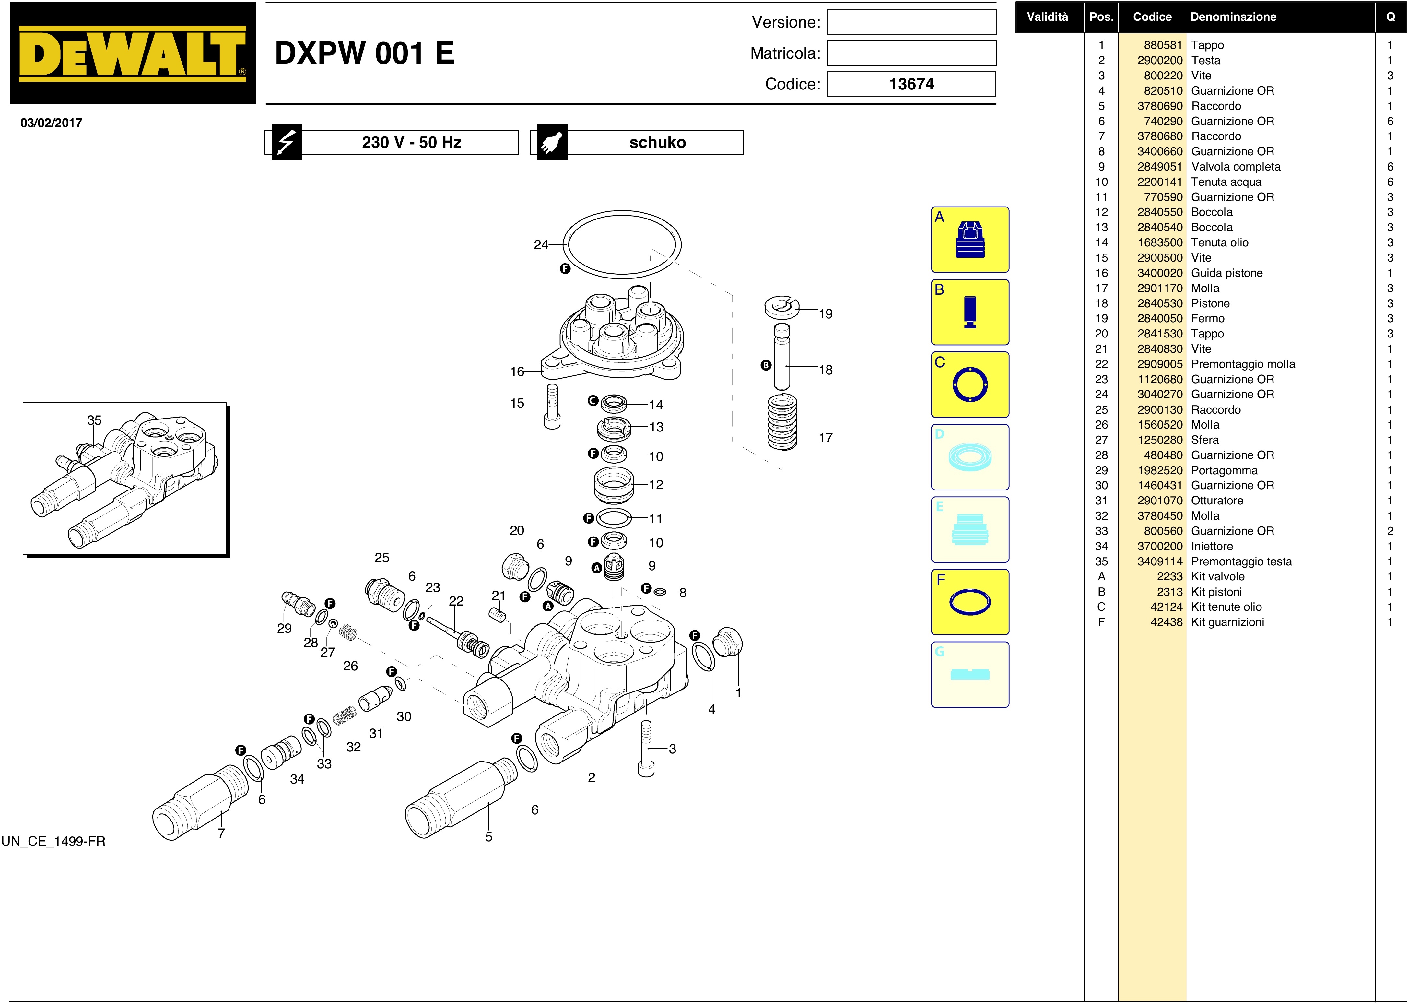Open the assembled head thumbnail 35
Viewport: 1408px width, 1004px height.
(125, 479)
